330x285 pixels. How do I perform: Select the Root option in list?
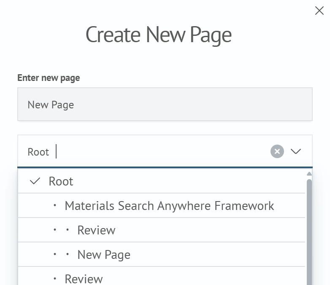click(162, 181)
